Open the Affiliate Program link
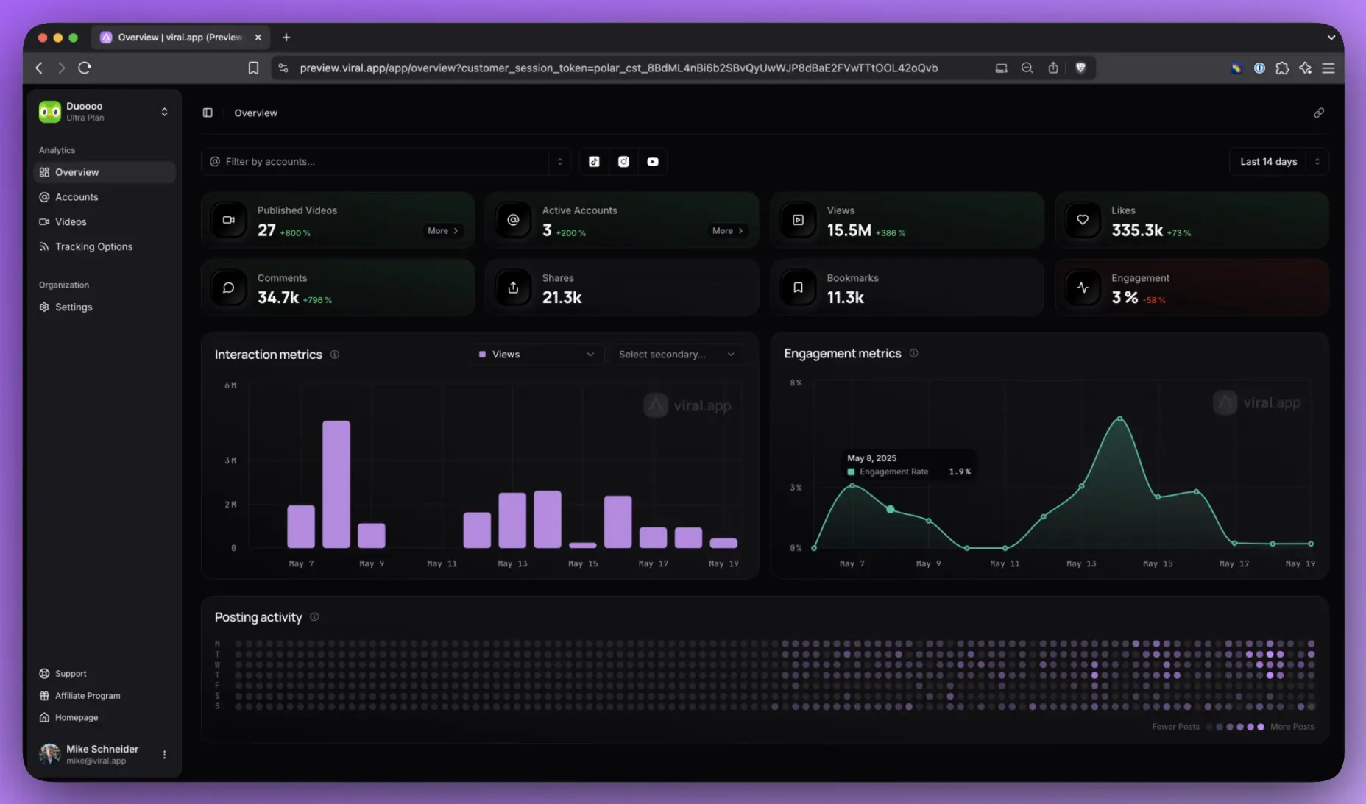 (88, 696)
